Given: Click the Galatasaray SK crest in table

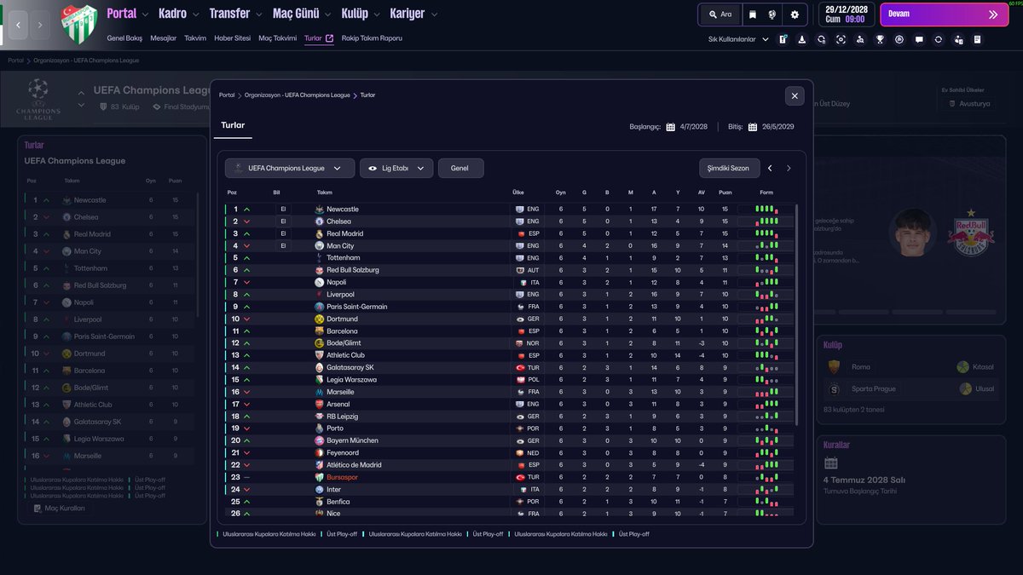Looking at the screenshot, I should coord(319,367).
